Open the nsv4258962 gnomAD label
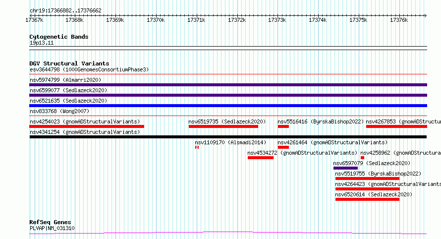The image size is (441, 239). [x=400, y=153]
